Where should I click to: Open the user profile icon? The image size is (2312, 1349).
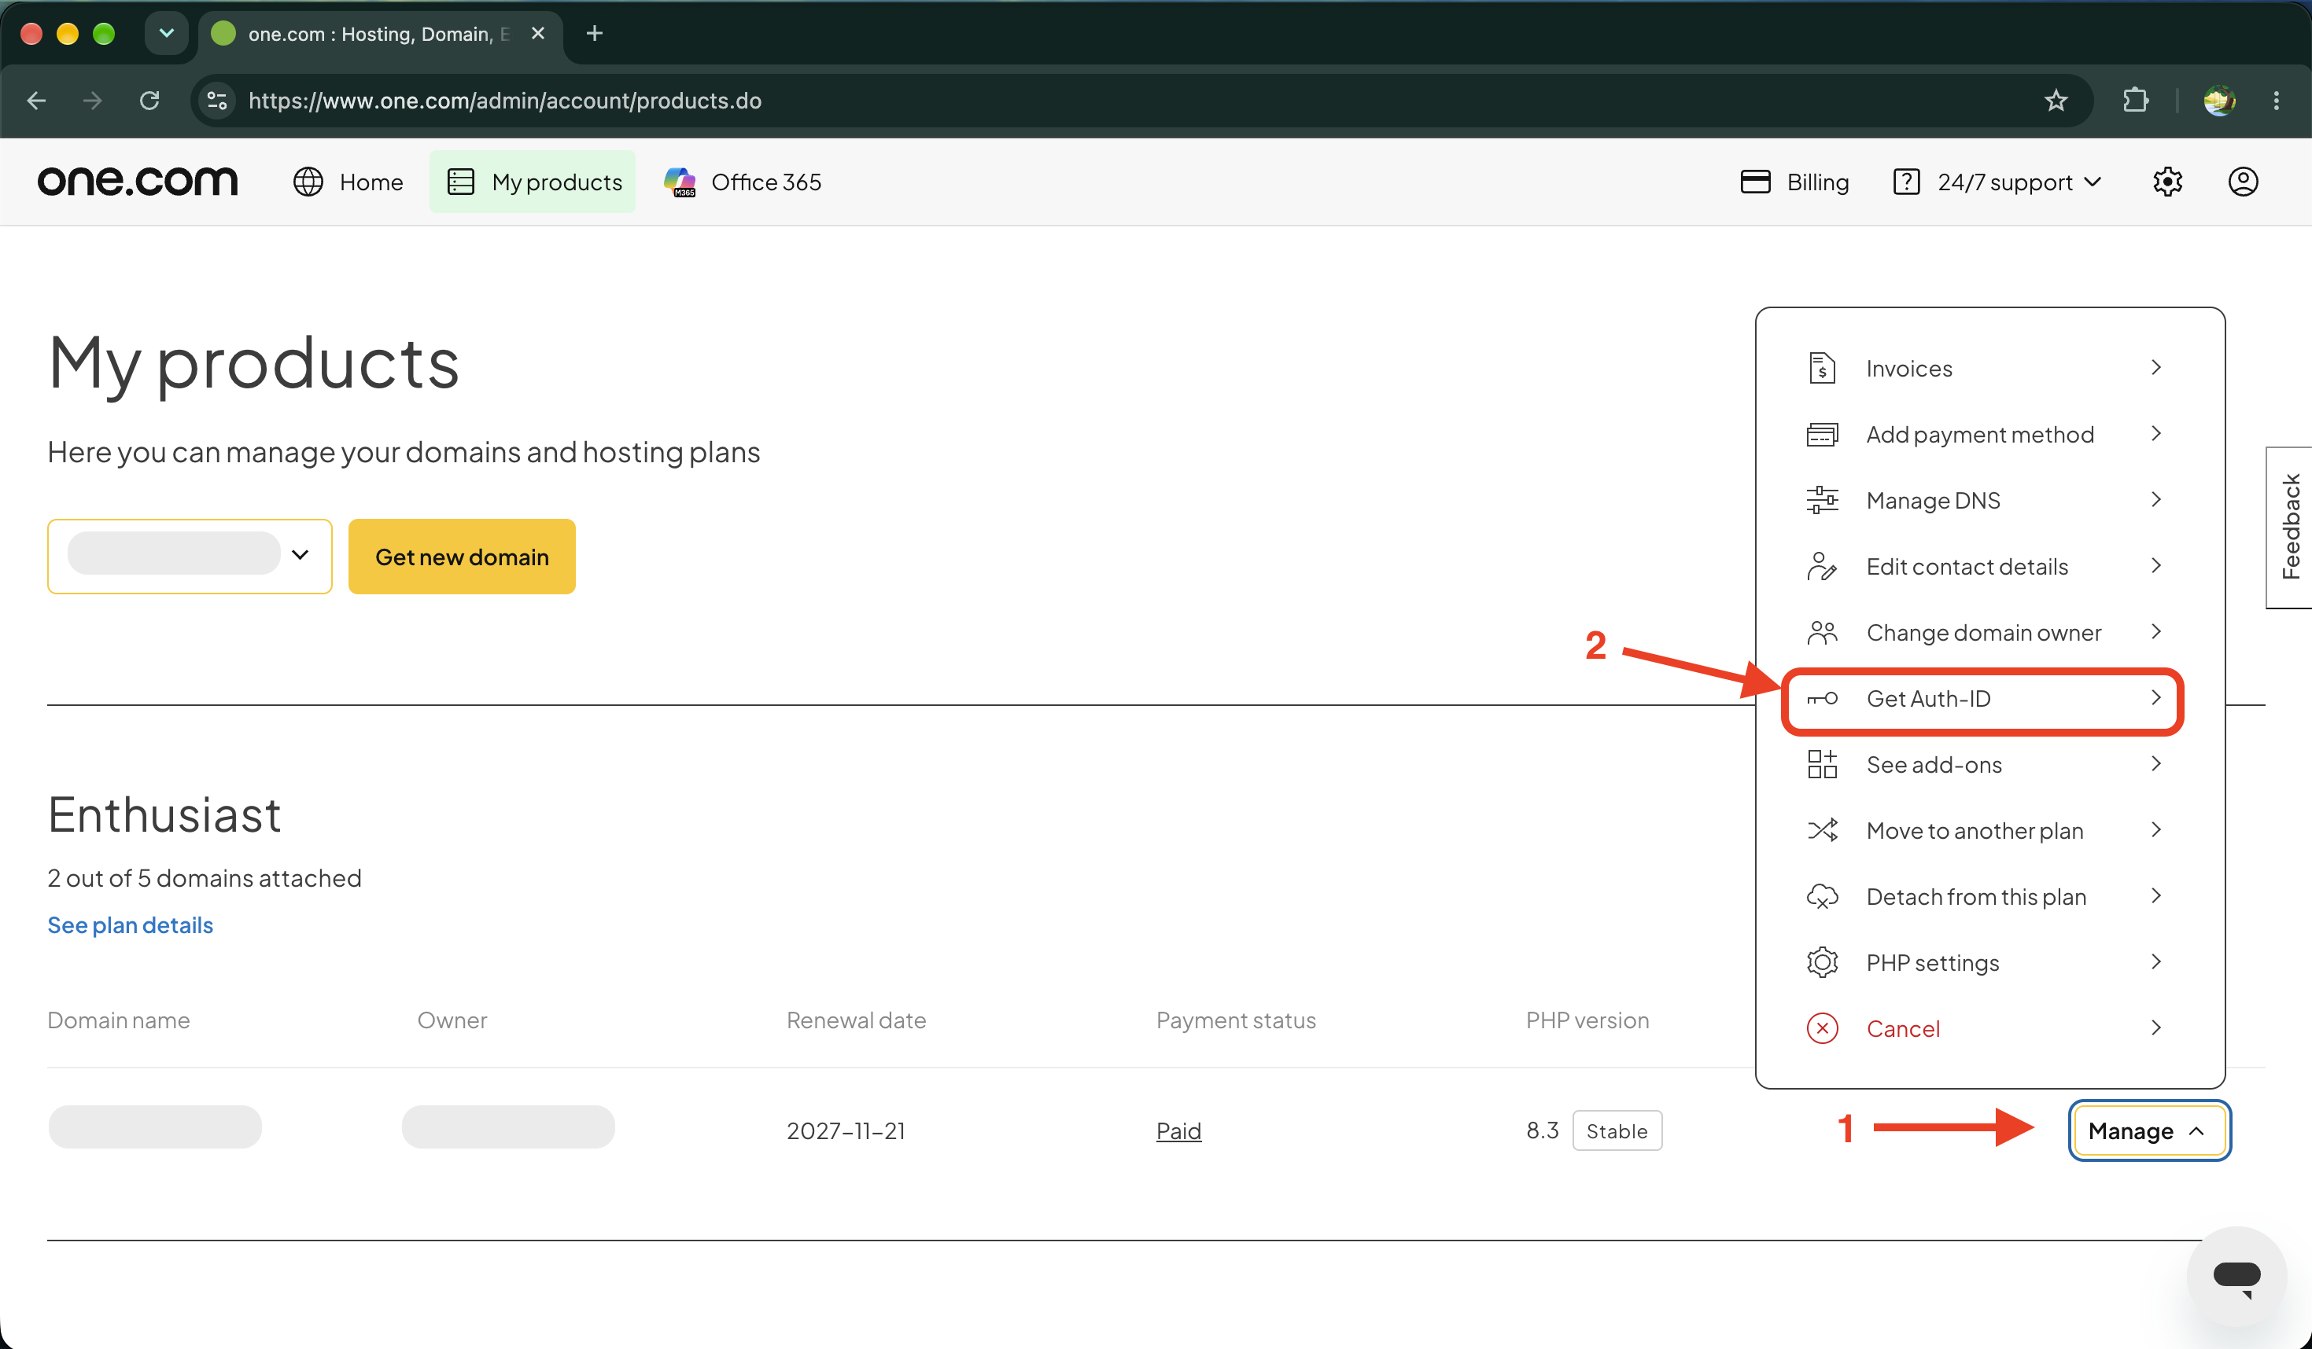tap(2242, 182)
